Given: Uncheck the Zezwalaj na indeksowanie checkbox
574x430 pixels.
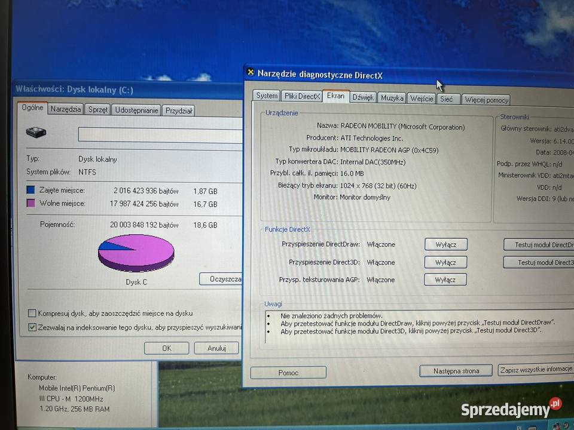Looking at the screenshot, I should pos(32,327).
